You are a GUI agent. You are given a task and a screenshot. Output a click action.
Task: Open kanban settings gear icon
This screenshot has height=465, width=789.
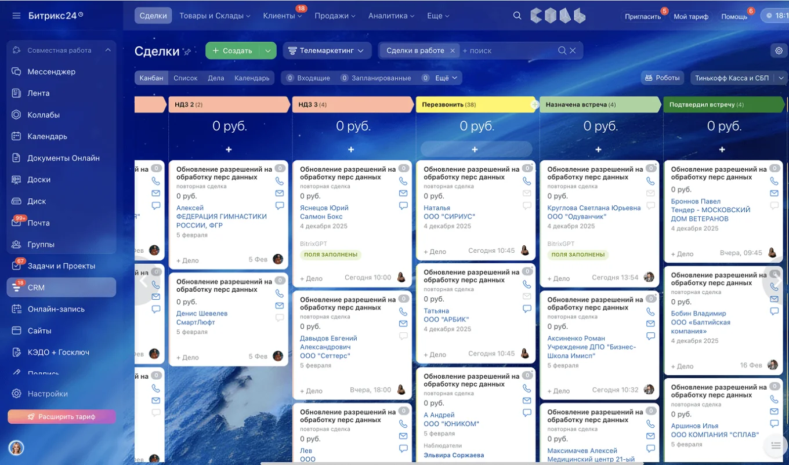(779, 51)
